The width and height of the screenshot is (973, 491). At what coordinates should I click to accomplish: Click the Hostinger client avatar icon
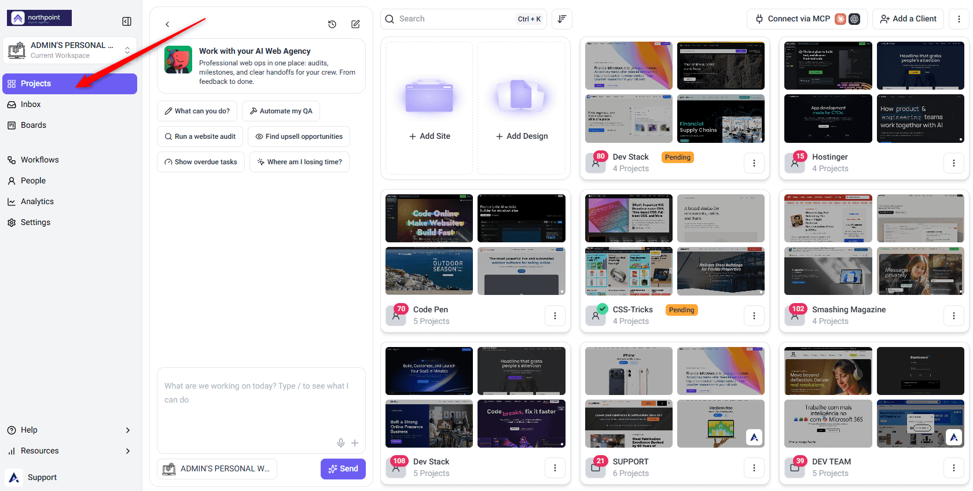tap(795, 163)
